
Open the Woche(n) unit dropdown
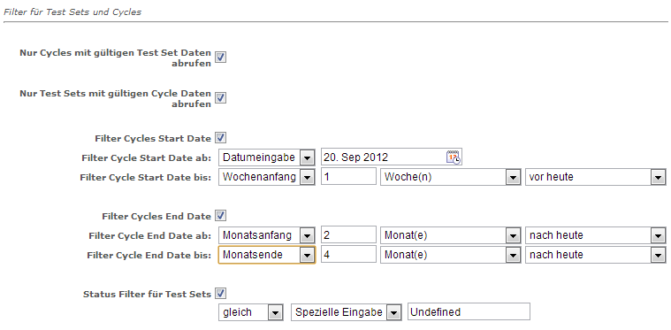coord(451,177)
